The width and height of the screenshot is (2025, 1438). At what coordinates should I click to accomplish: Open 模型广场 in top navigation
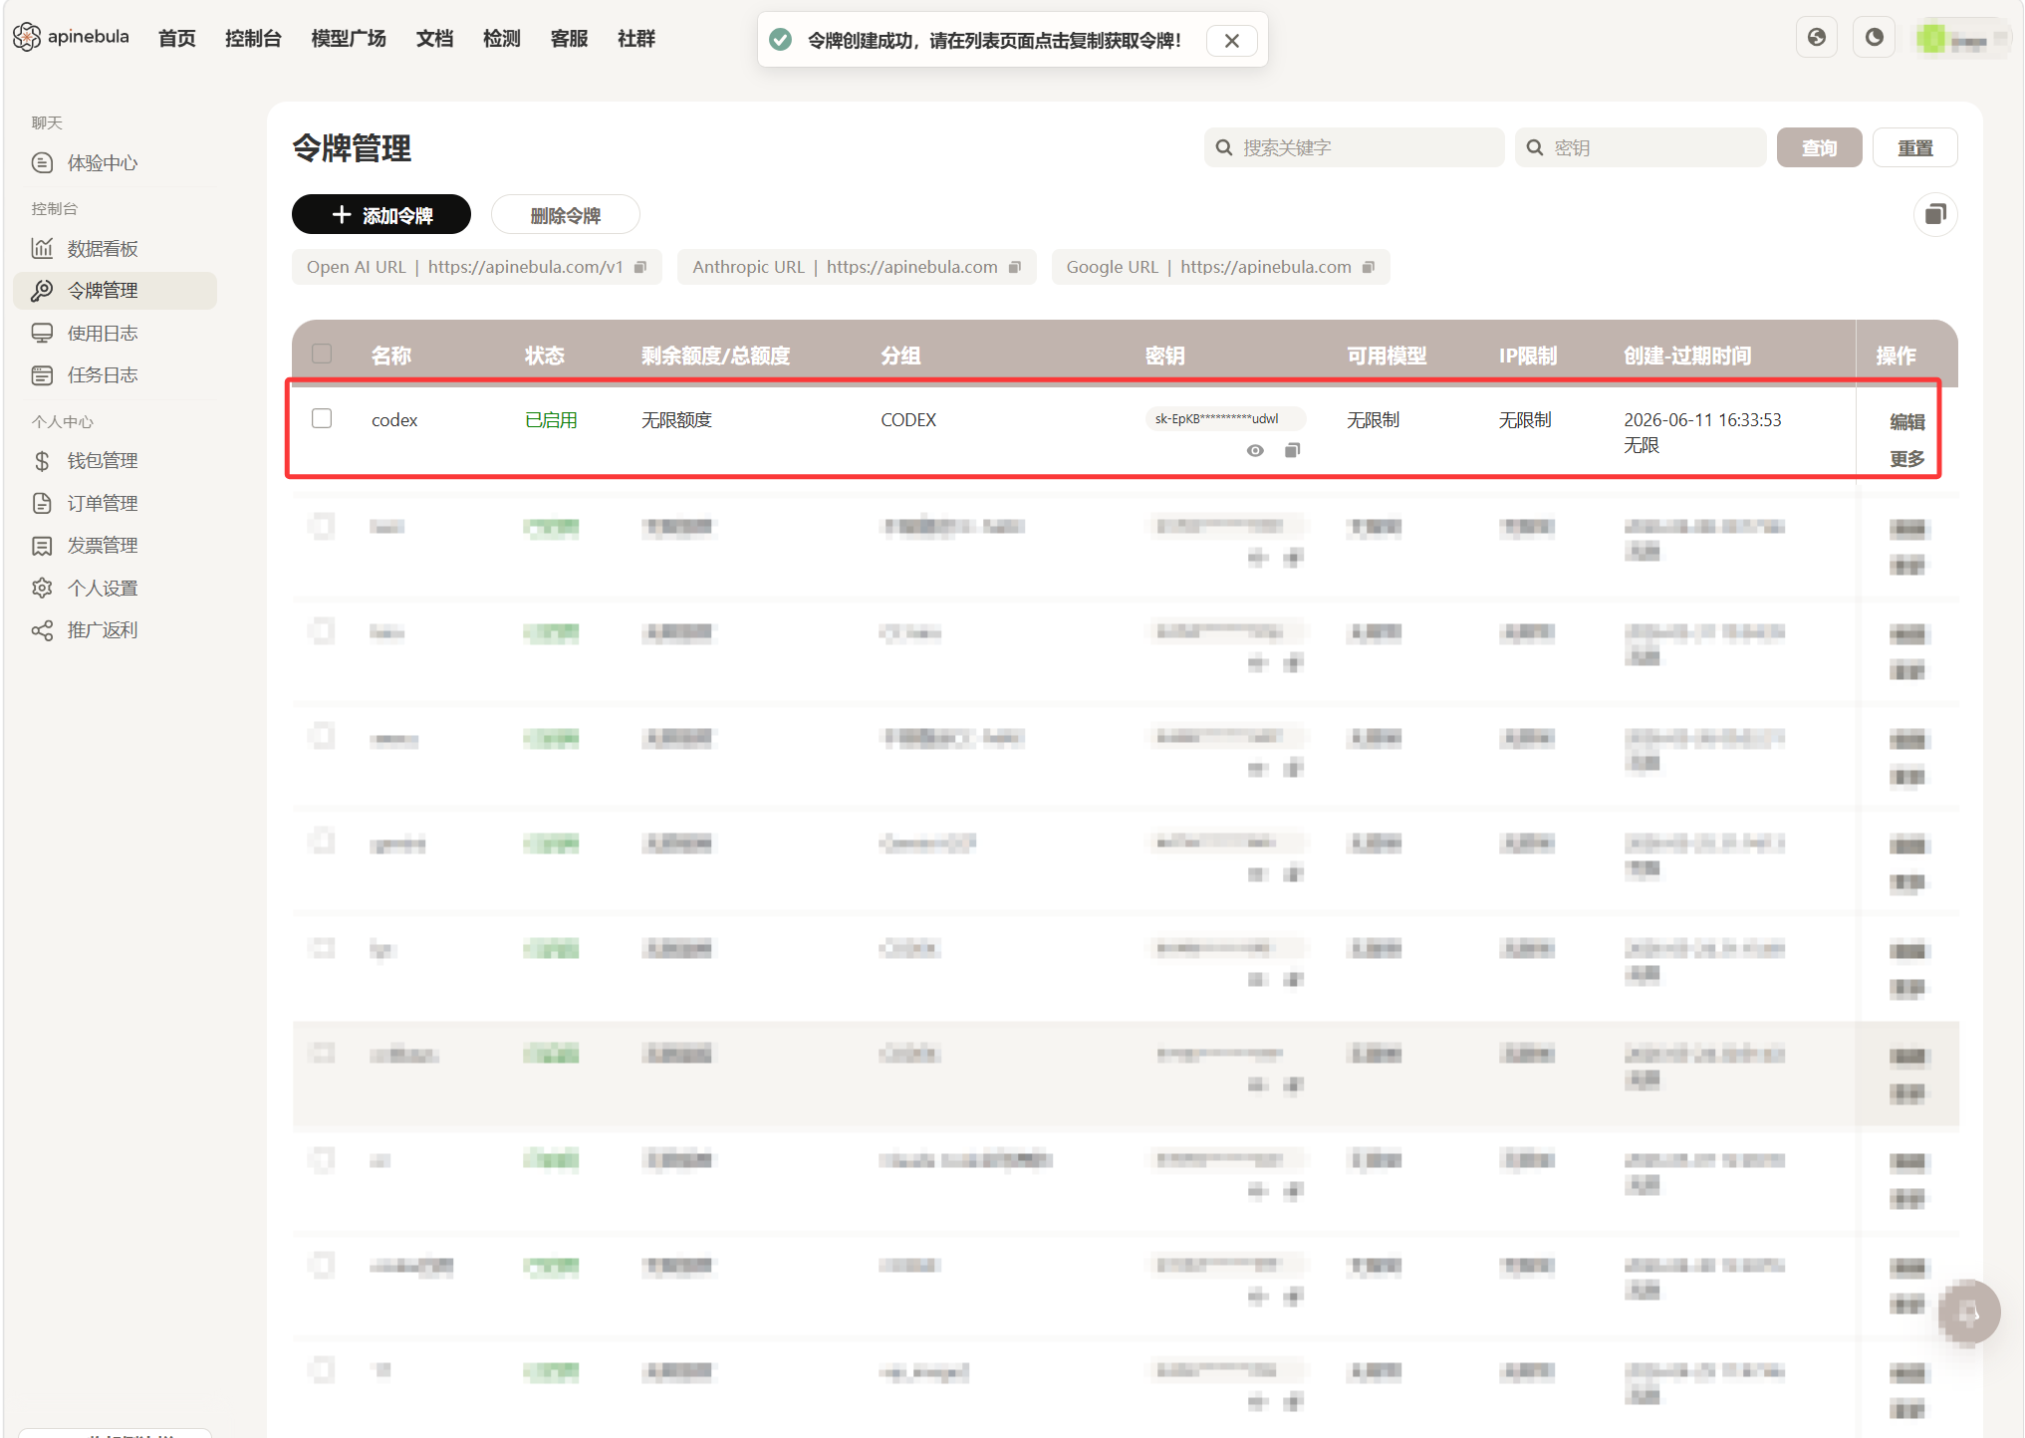[349, 39]
